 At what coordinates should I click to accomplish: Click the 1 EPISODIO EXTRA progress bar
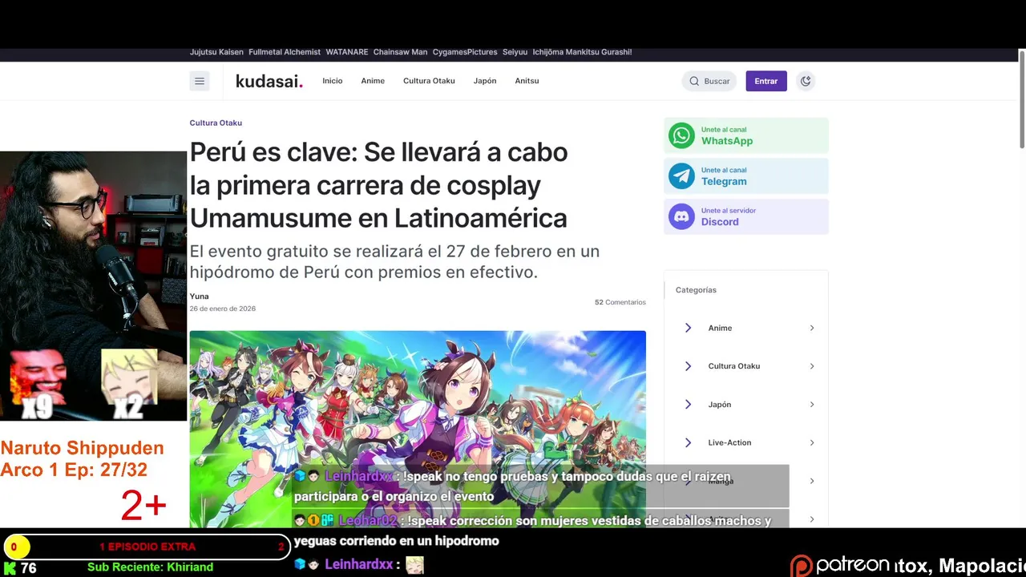146,547
